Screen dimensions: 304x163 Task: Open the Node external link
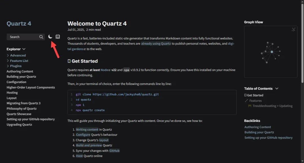point(105,70)
